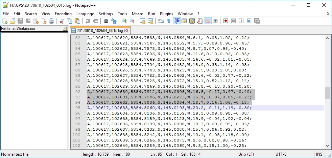The width and height of the screenshot is (332, 158).
Task: Open the Edit menu
Action: pos(17,14)
